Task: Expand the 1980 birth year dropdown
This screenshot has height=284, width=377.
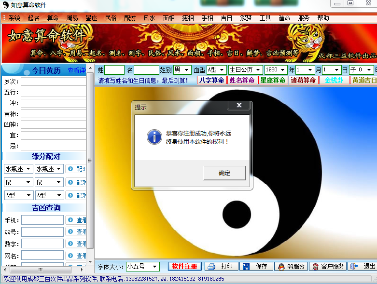Action: (x=282, y=70)
